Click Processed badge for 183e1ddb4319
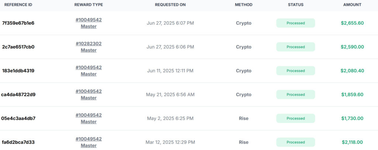 click(x=296, y=71)
